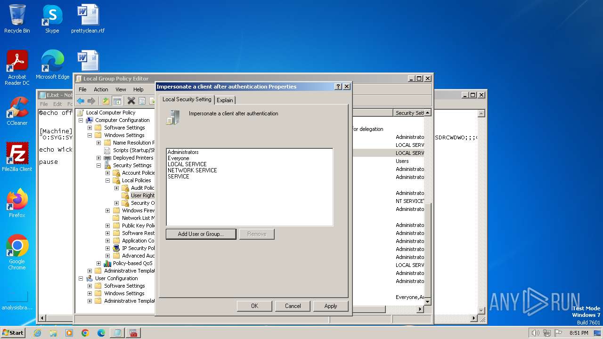Click the Start button
This screenshot has height=339, width=603.
[13, 332]
